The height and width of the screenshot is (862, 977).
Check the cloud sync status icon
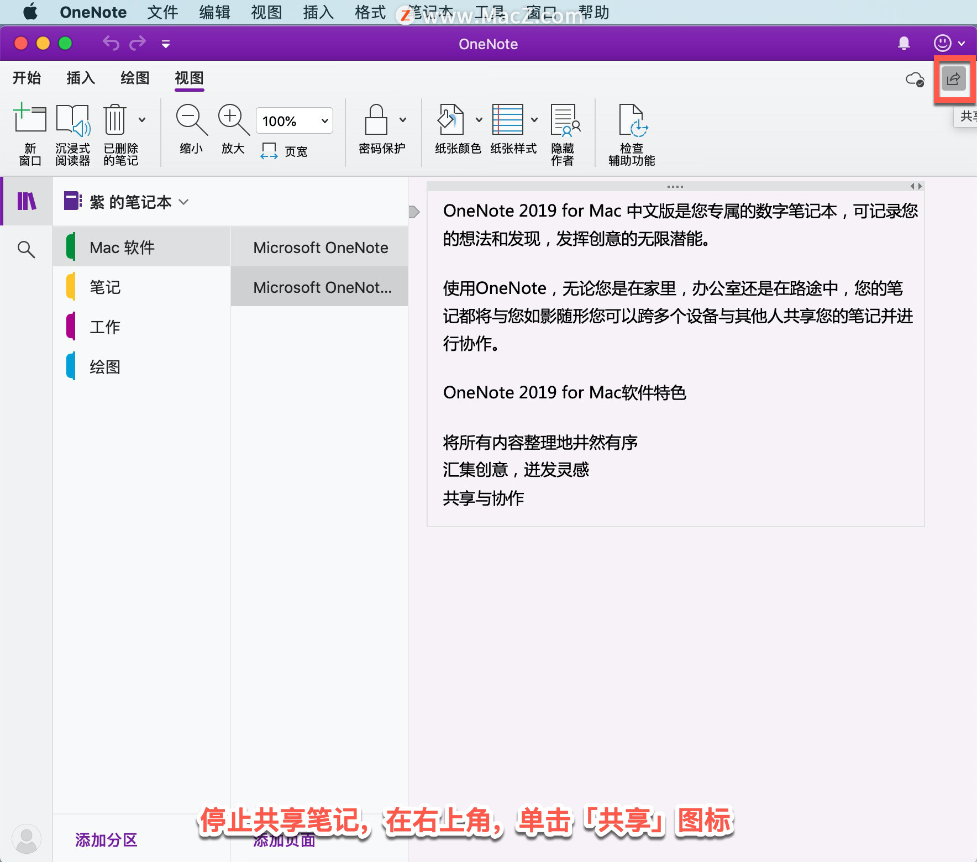pos(915,80)
